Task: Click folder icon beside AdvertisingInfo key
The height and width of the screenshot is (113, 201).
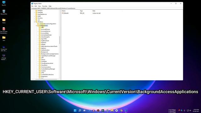Action: pyautogui.click(x=40, y=37)
